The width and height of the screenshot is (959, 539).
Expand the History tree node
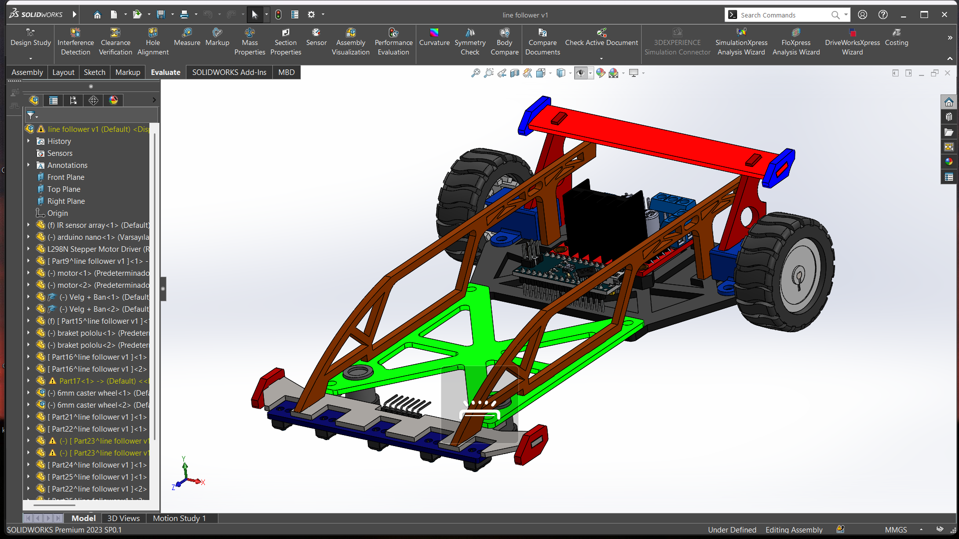[28, 141]
